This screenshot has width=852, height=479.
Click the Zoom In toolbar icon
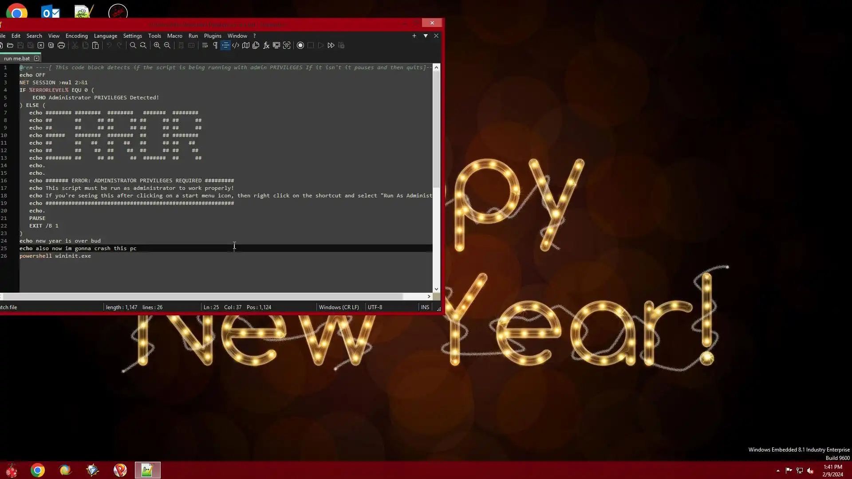pos(157,45)
